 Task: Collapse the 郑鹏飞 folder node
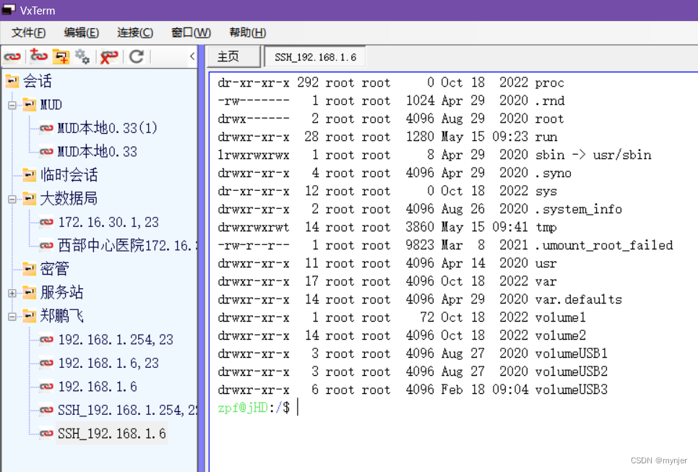pos(12,317)
